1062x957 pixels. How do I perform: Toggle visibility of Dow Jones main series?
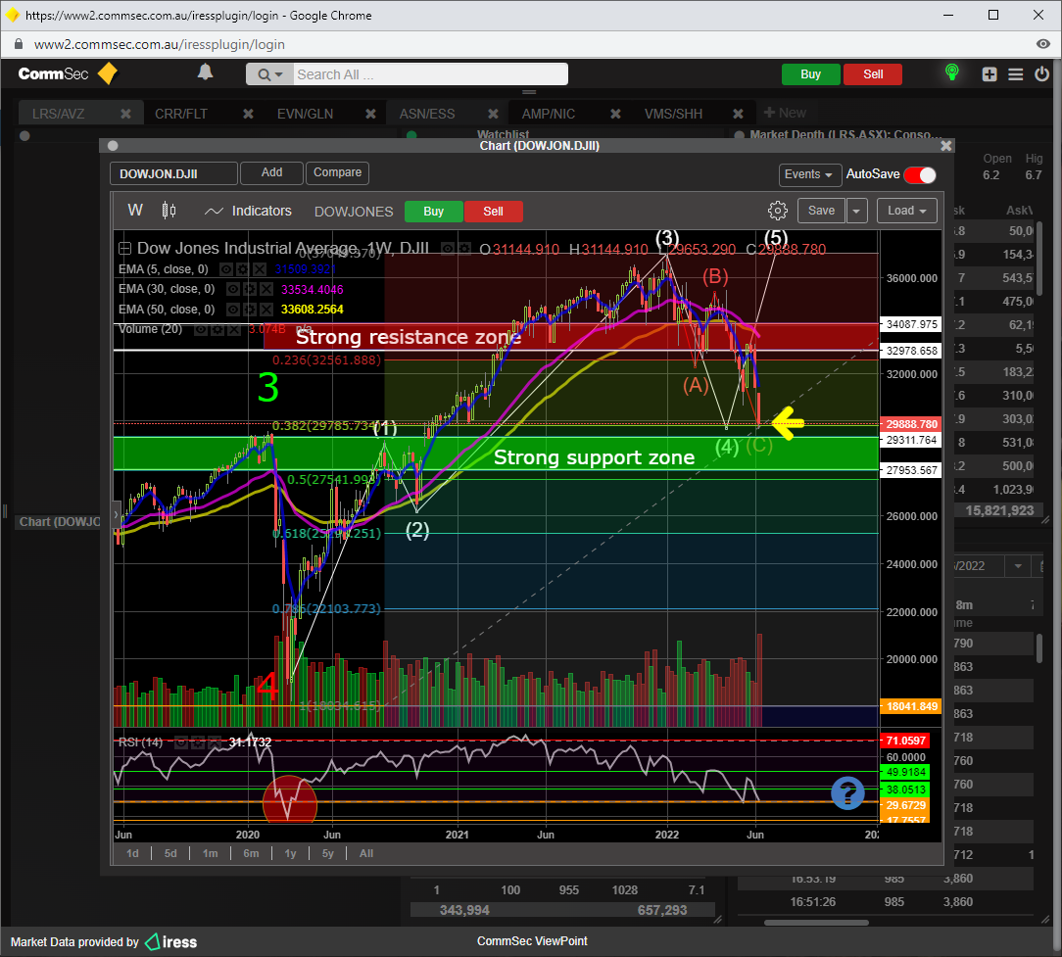(448, 249)
